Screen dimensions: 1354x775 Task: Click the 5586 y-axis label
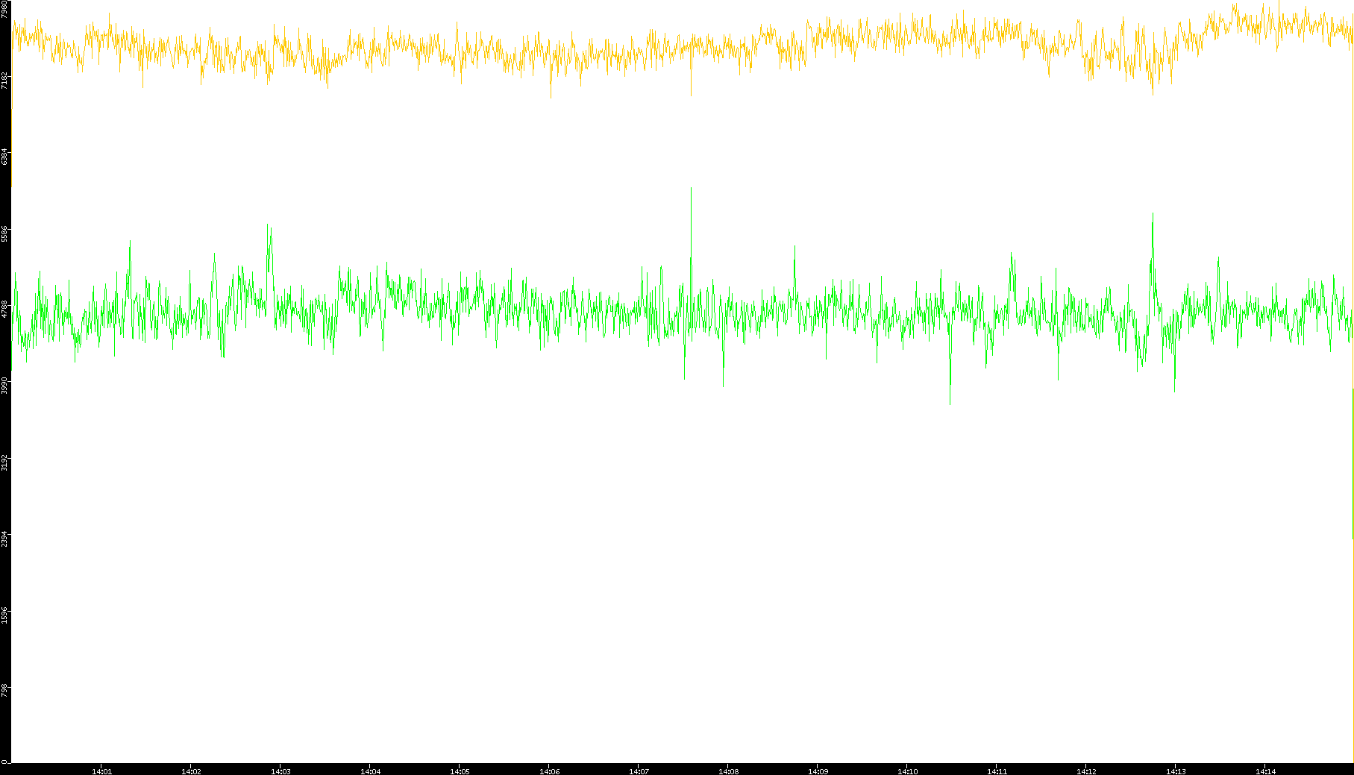pyautogui.click(x=5, y=233)
